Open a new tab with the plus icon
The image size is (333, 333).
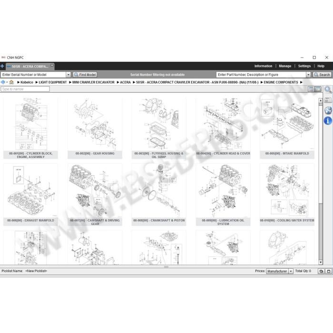pos(2,66)
